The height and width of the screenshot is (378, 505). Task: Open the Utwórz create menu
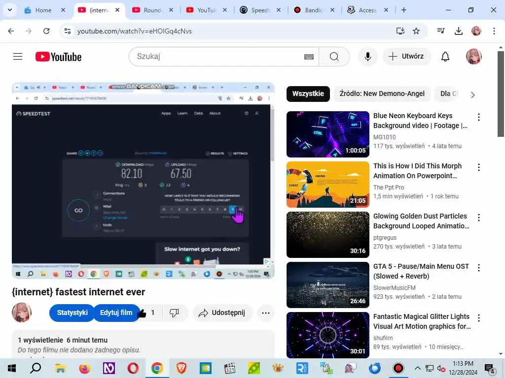tap(406, 57)
